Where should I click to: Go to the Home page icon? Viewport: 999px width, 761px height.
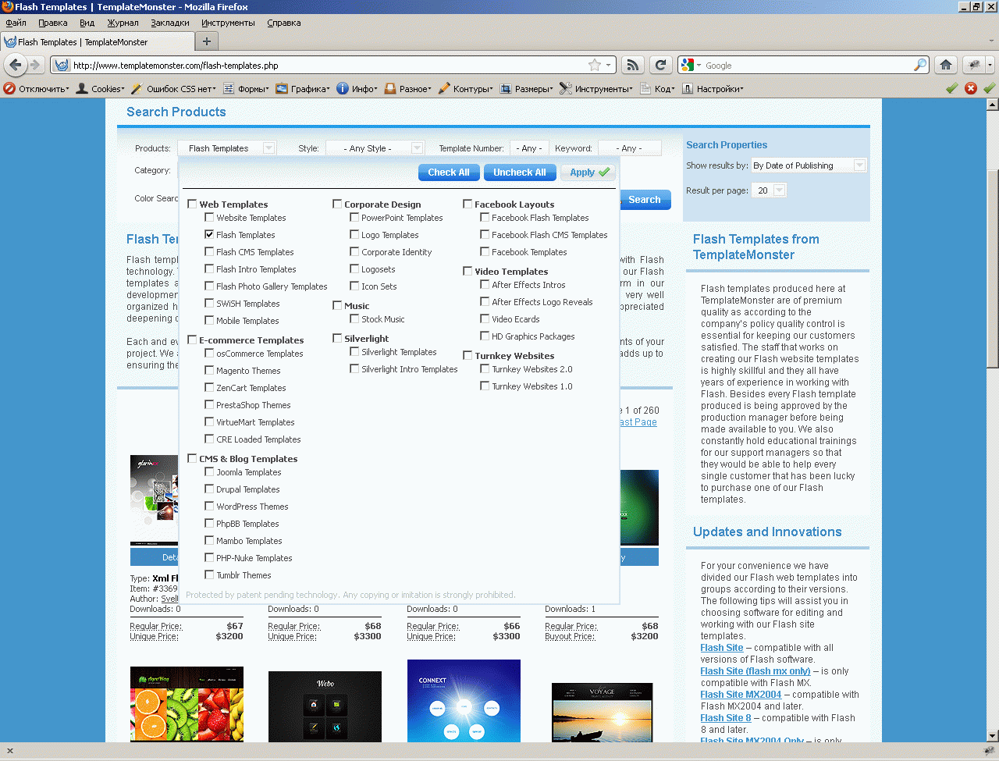[x=946, y=65]
